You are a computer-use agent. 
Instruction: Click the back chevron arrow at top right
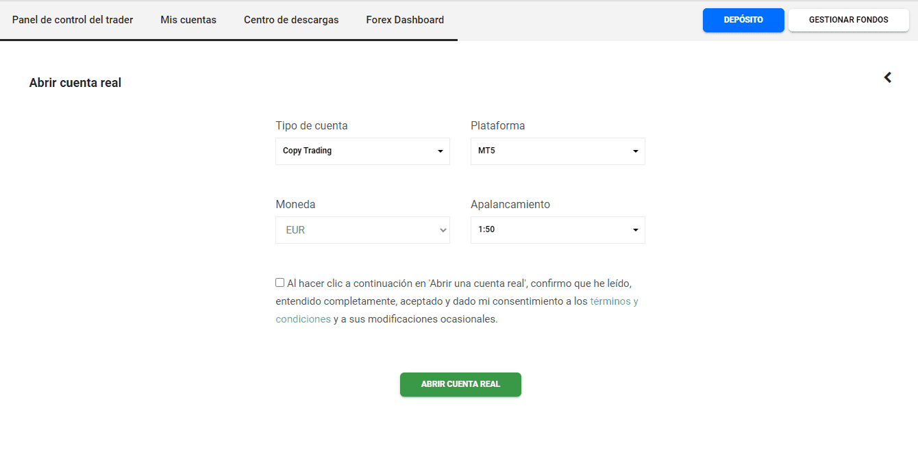pos(887,77)
